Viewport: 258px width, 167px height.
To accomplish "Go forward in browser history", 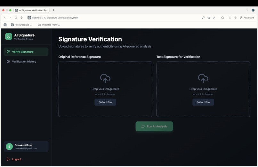I will (10, 18).
